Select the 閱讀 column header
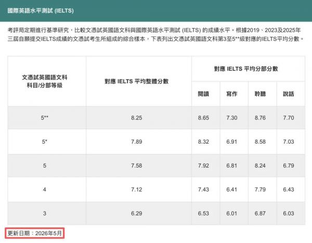Image resolution: width=312 pixels, height=243 pixels. 203,94
